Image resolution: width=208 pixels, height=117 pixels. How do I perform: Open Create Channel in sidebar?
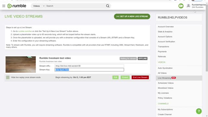(x=165, y=114)
